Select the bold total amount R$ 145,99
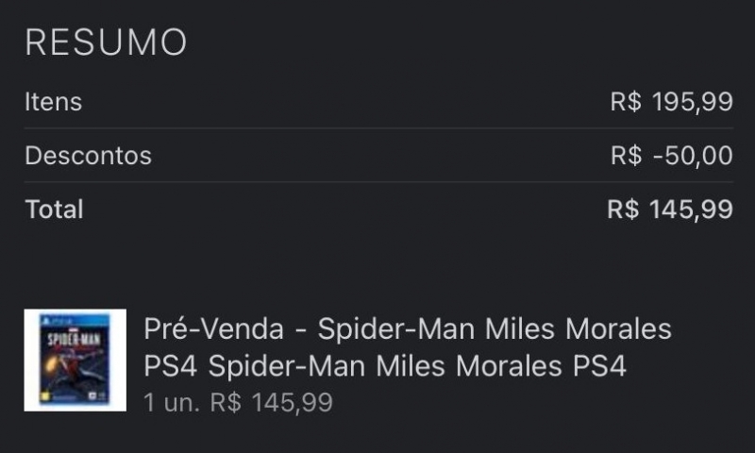The image size is (755, 453). (x=670, y=210)
